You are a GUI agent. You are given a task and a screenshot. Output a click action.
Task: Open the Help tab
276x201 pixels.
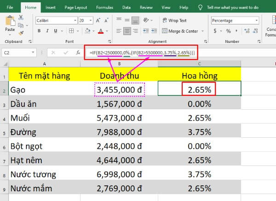(x=184, y=7)
